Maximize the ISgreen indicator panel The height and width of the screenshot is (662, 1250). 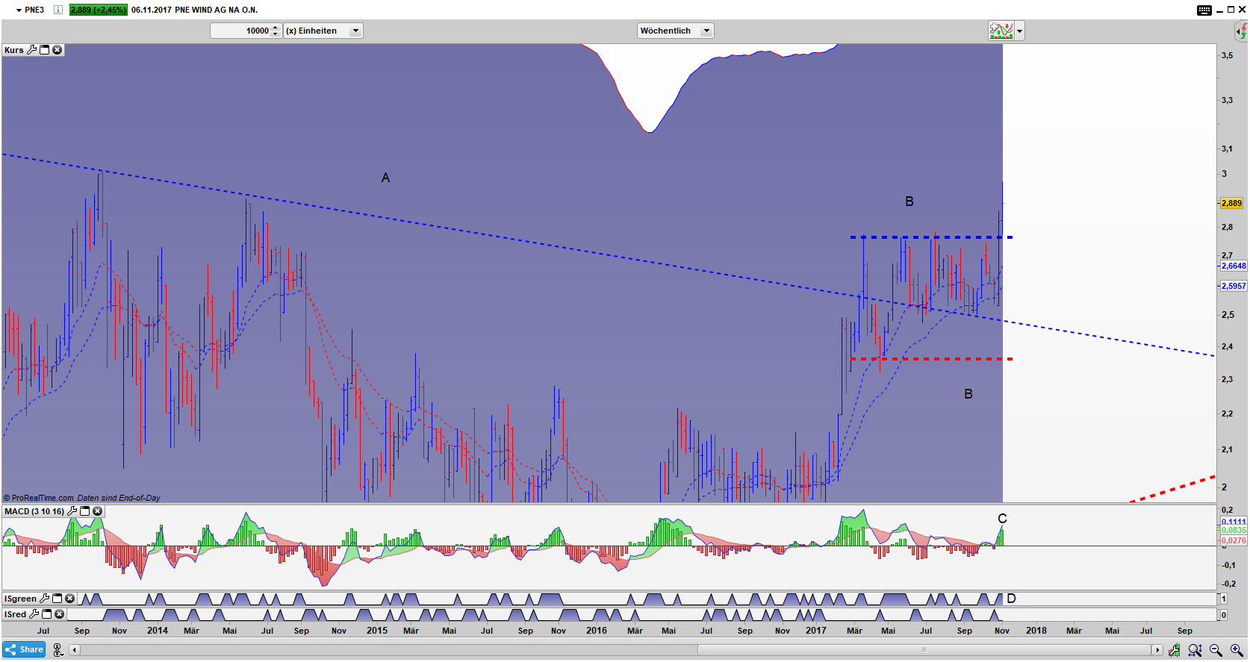coord(57,599)
